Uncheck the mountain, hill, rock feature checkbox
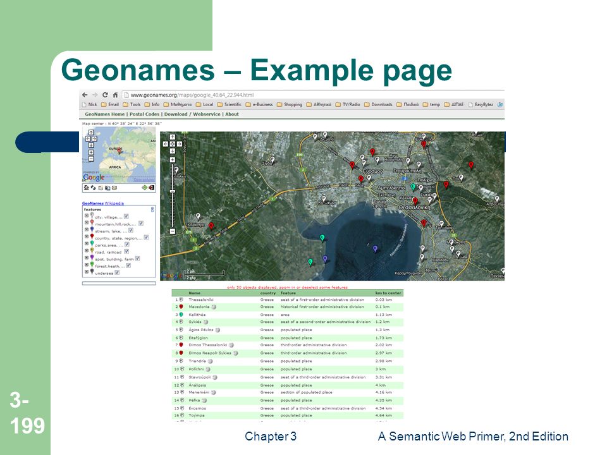Screen dimensions: 607x455 coord(141,224)
